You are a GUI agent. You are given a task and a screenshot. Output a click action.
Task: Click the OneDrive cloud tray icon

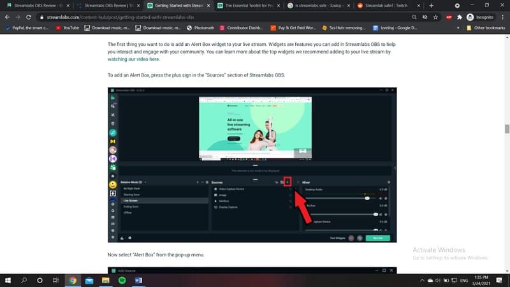point(430,280)
